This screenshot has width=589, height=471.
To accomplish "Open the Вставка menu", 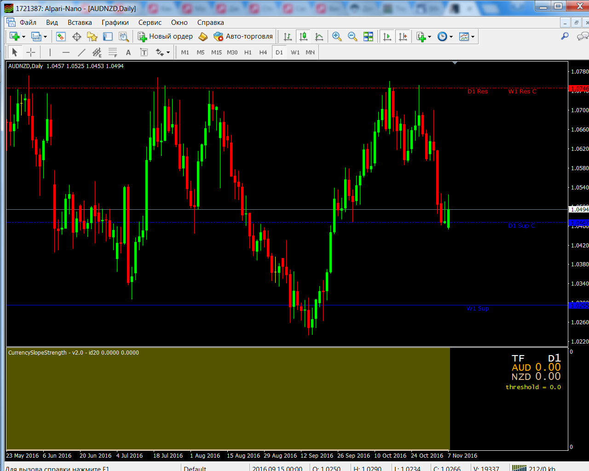I will pyautogui.click(x=80, y=22).
